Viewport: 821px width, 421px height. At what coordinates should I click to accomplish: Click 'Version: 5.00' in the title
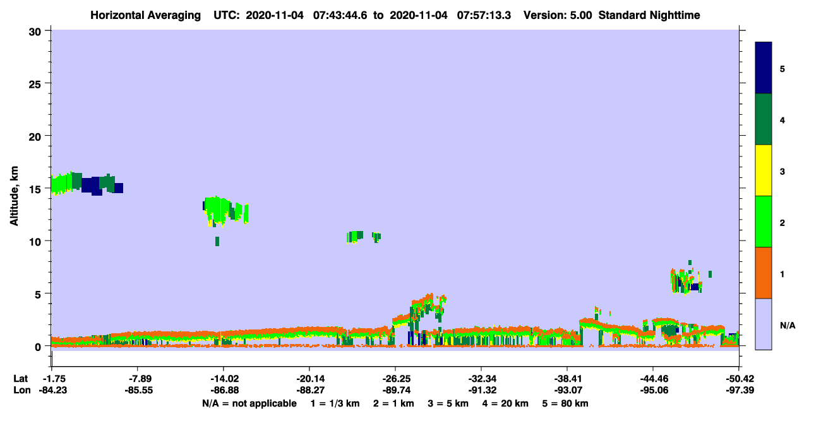[x=558, y=15]
